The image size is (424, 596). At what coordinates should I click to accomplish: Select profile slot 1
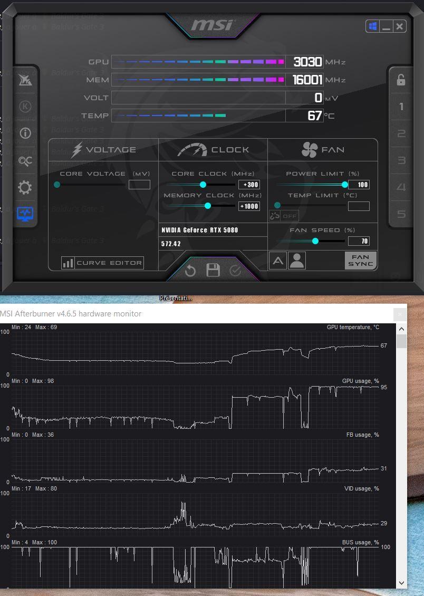(x=401, y=107)
